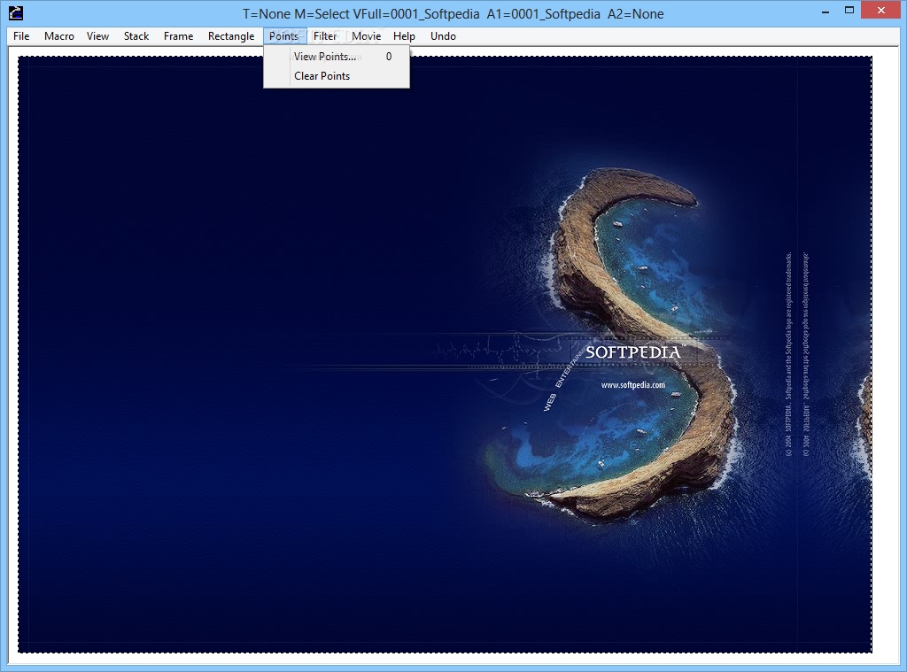Open the Movie menu

click(x=366, y=35)
